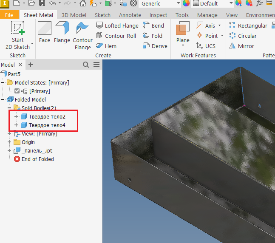The height and width of the screenshot is (243, 275).
Task: Switch to the Manage tab
Action: coord(207,15)
